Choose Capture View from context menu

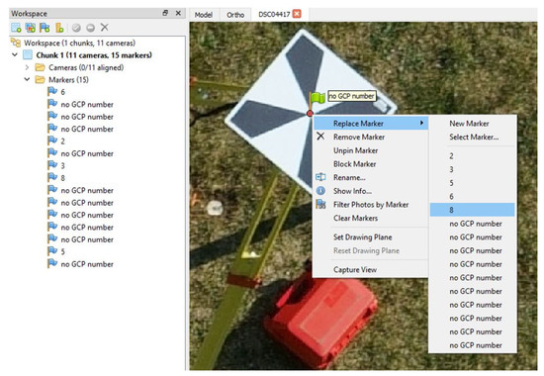coord(371,270)
